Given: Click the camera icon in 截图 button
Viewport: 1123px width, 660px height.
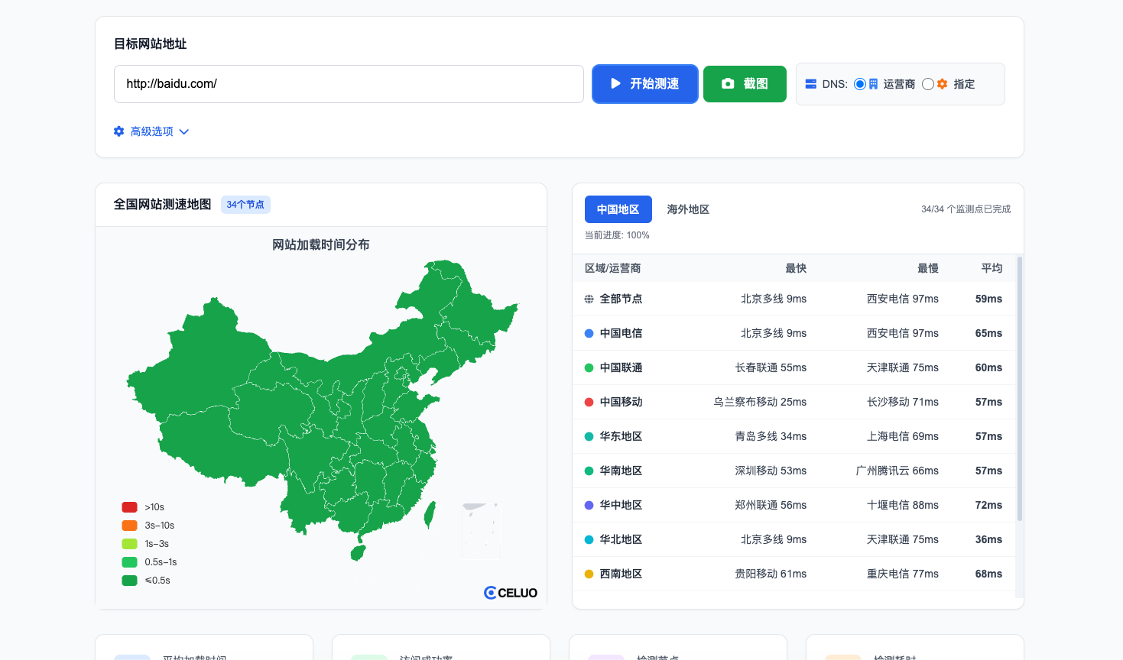Looking at the screenshot, I should point(728,84).
